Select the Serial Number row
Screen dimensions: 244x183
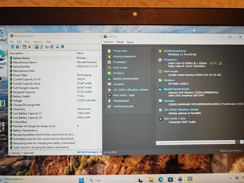(x=55, y=66)
